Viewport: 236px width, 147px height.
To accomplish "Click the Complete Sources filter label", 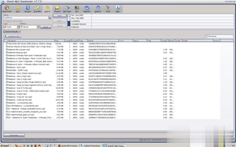I will click(x=79, y=24).
